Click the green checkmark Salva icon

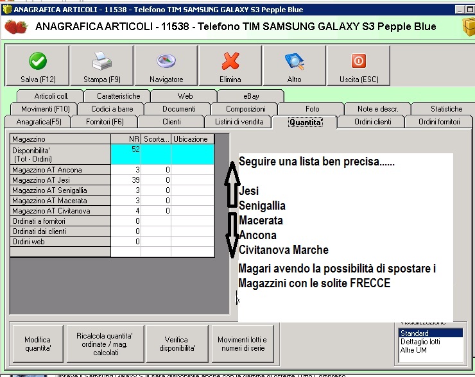tap(38, 61)
